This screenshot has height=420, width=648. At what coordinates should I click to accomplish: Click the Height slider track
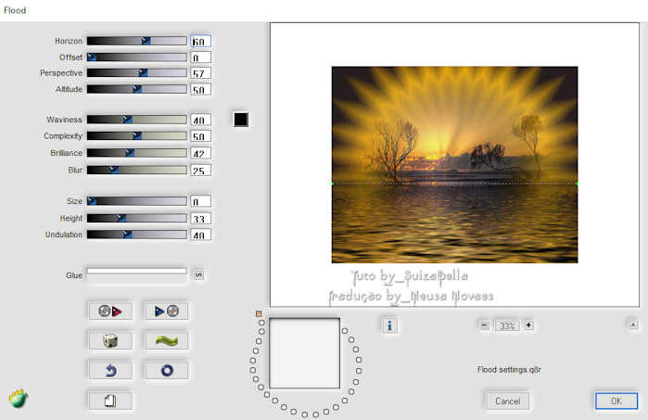click(x=137, y=218)
